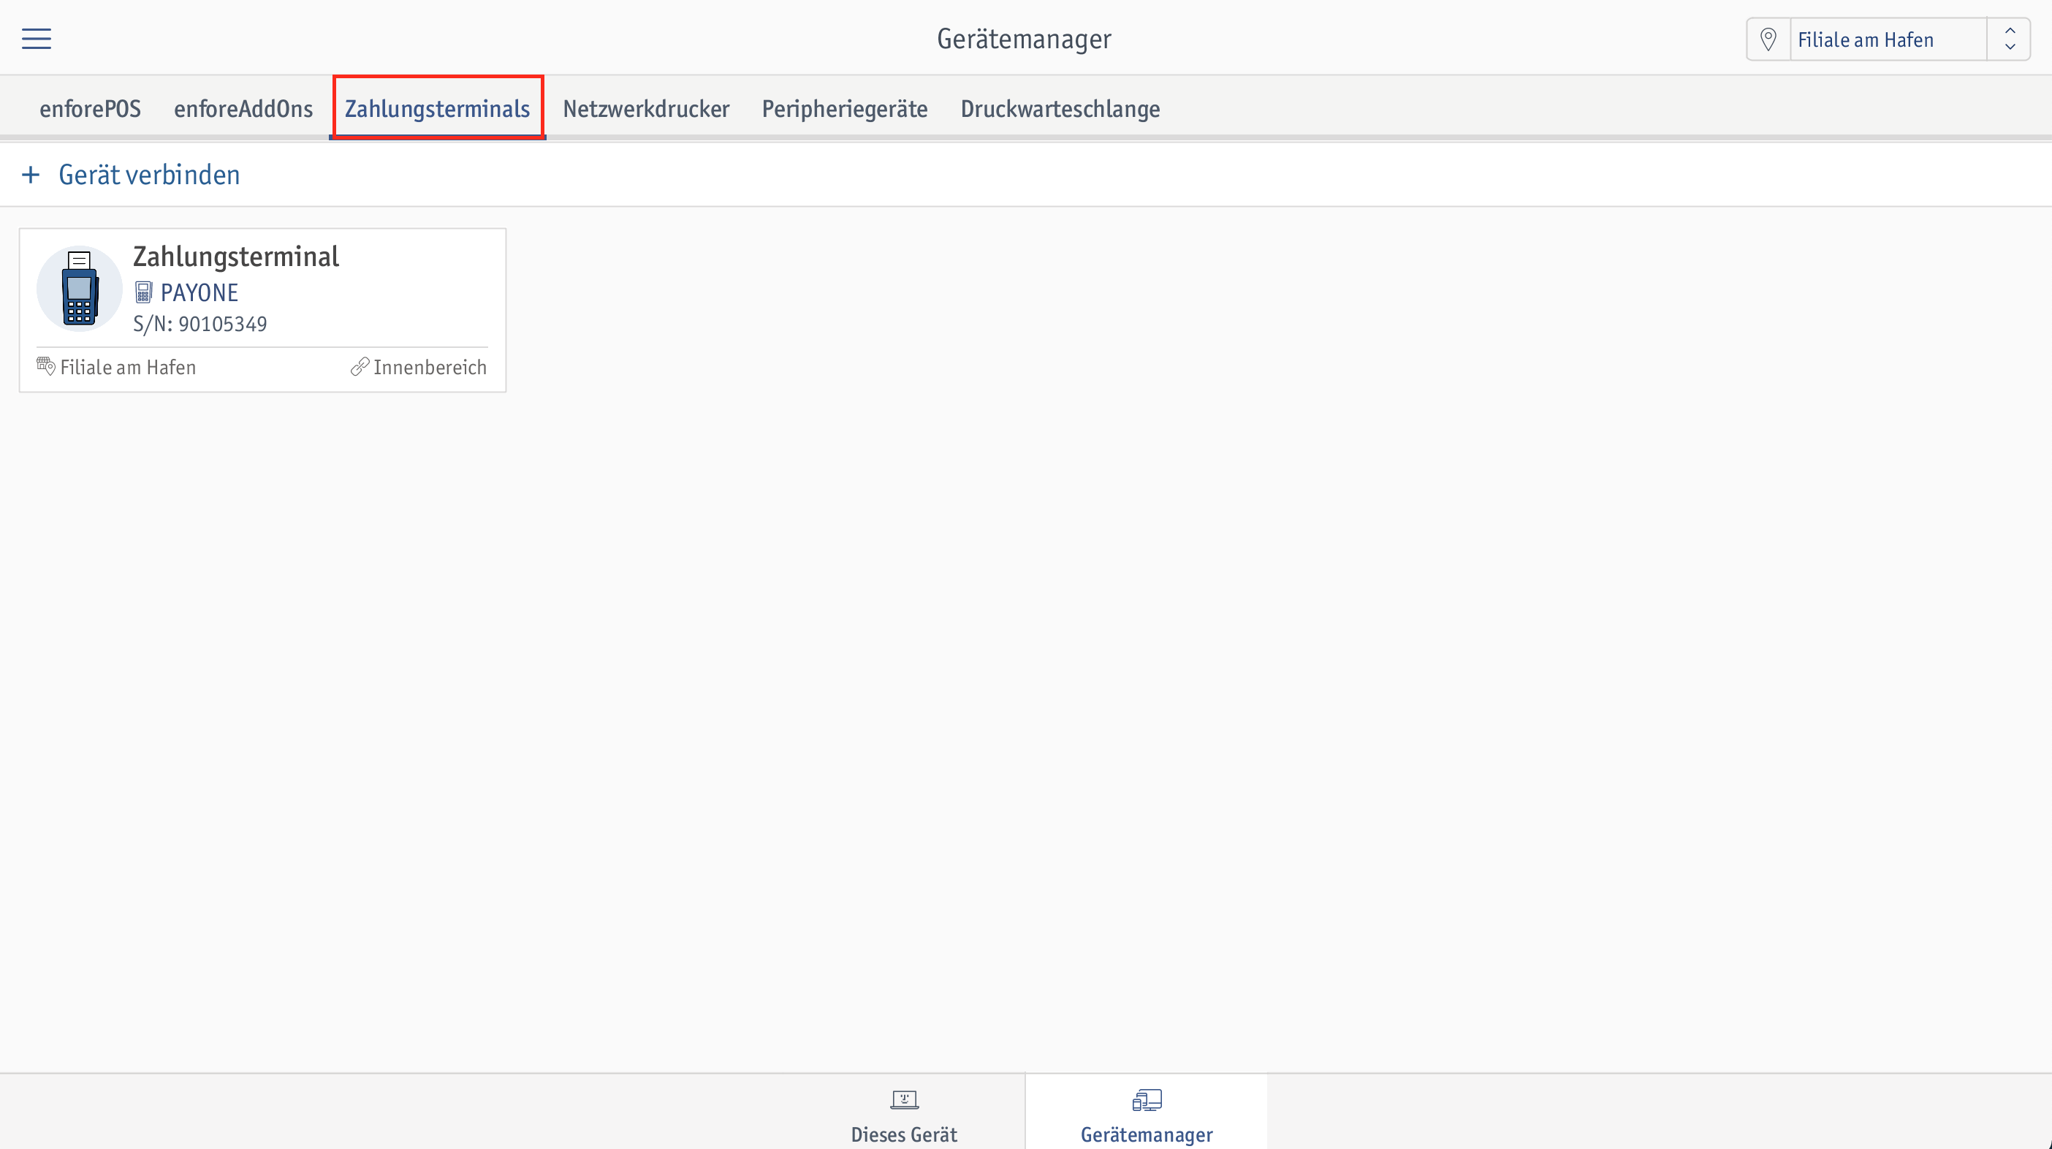The height and width of the screenshot is (1149, 2052).
Task: Open the Druckwarteschlange tab
Action: click(x=1060, y=108)
